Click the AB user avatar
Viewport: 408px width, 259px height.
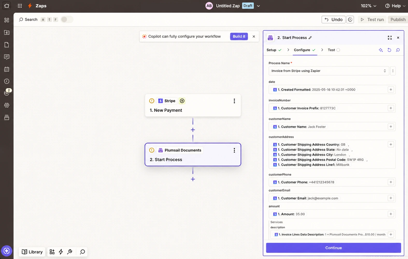[x=209, y=6]
